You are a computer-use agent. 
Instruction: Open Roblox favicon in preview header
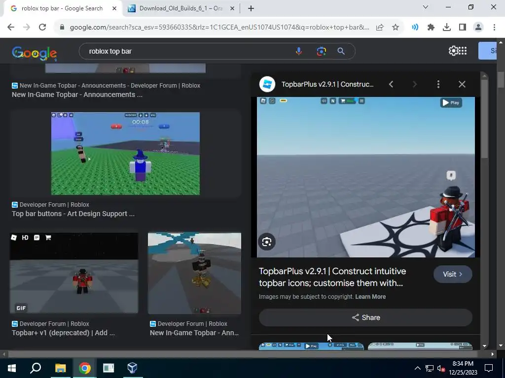[267, 84]
